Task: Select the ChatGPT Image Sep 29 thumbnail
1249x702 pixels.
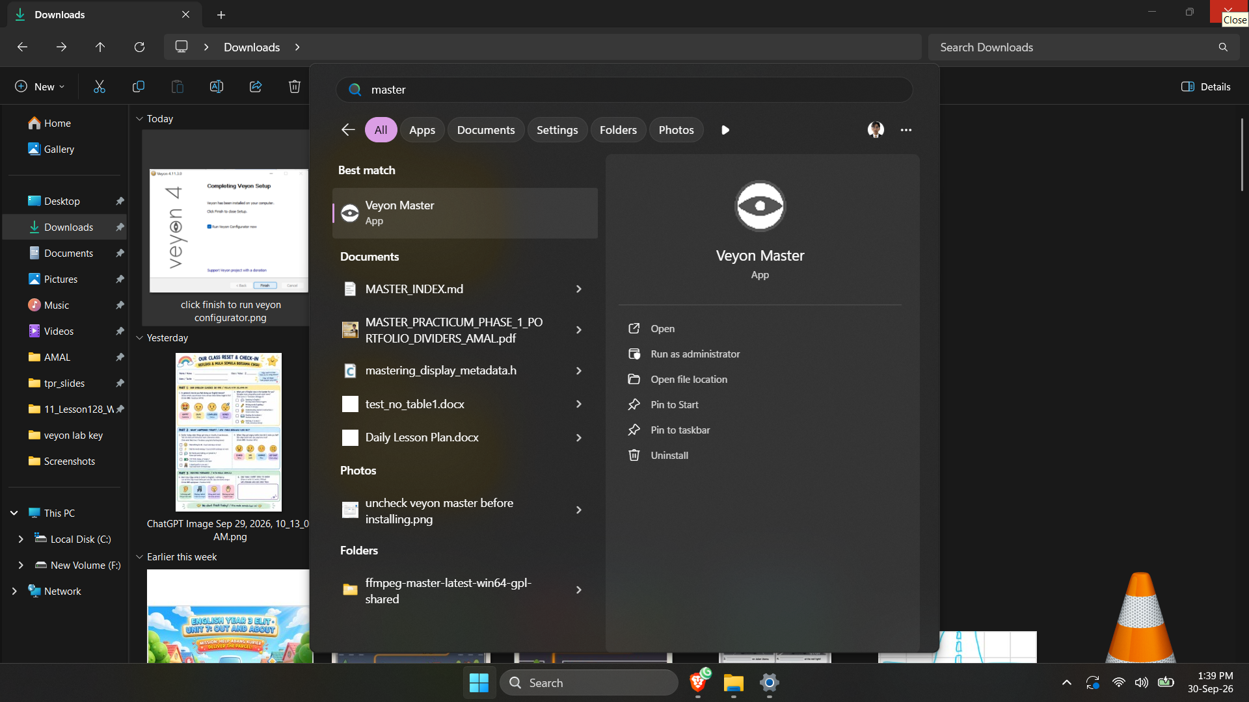Action: coord(228,432)
